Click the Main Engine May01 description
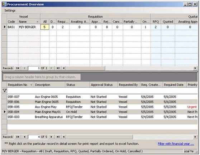 click(48, 112)
